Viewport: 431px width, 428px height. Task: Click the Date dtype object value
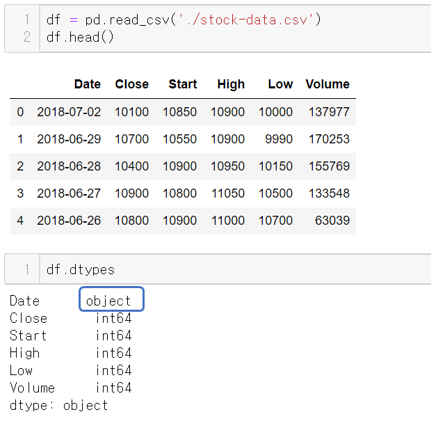pyautogui.click(x=108, y=301)
